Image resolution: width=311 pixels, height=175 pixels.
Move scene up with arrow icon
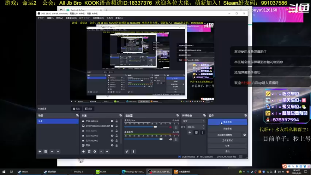pos(52,152)
